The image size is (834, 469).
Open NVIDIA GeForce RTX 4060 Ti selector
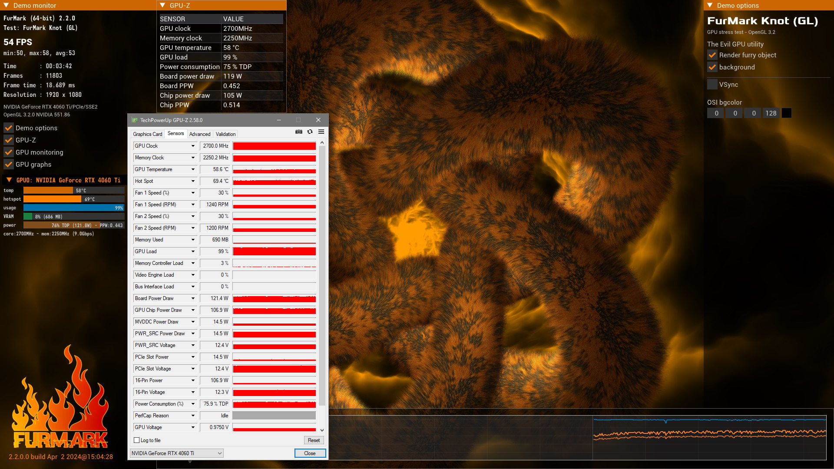tap(177, 453)
